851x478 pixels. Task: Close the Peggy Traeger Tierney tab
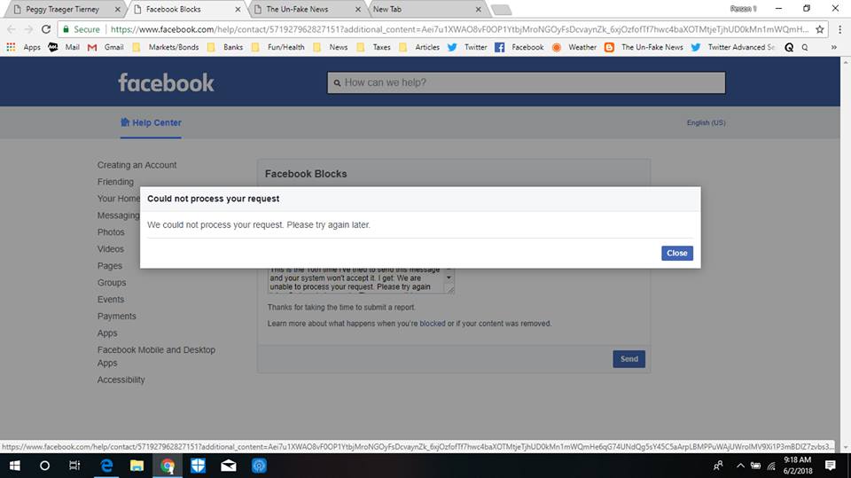(117, 9)
